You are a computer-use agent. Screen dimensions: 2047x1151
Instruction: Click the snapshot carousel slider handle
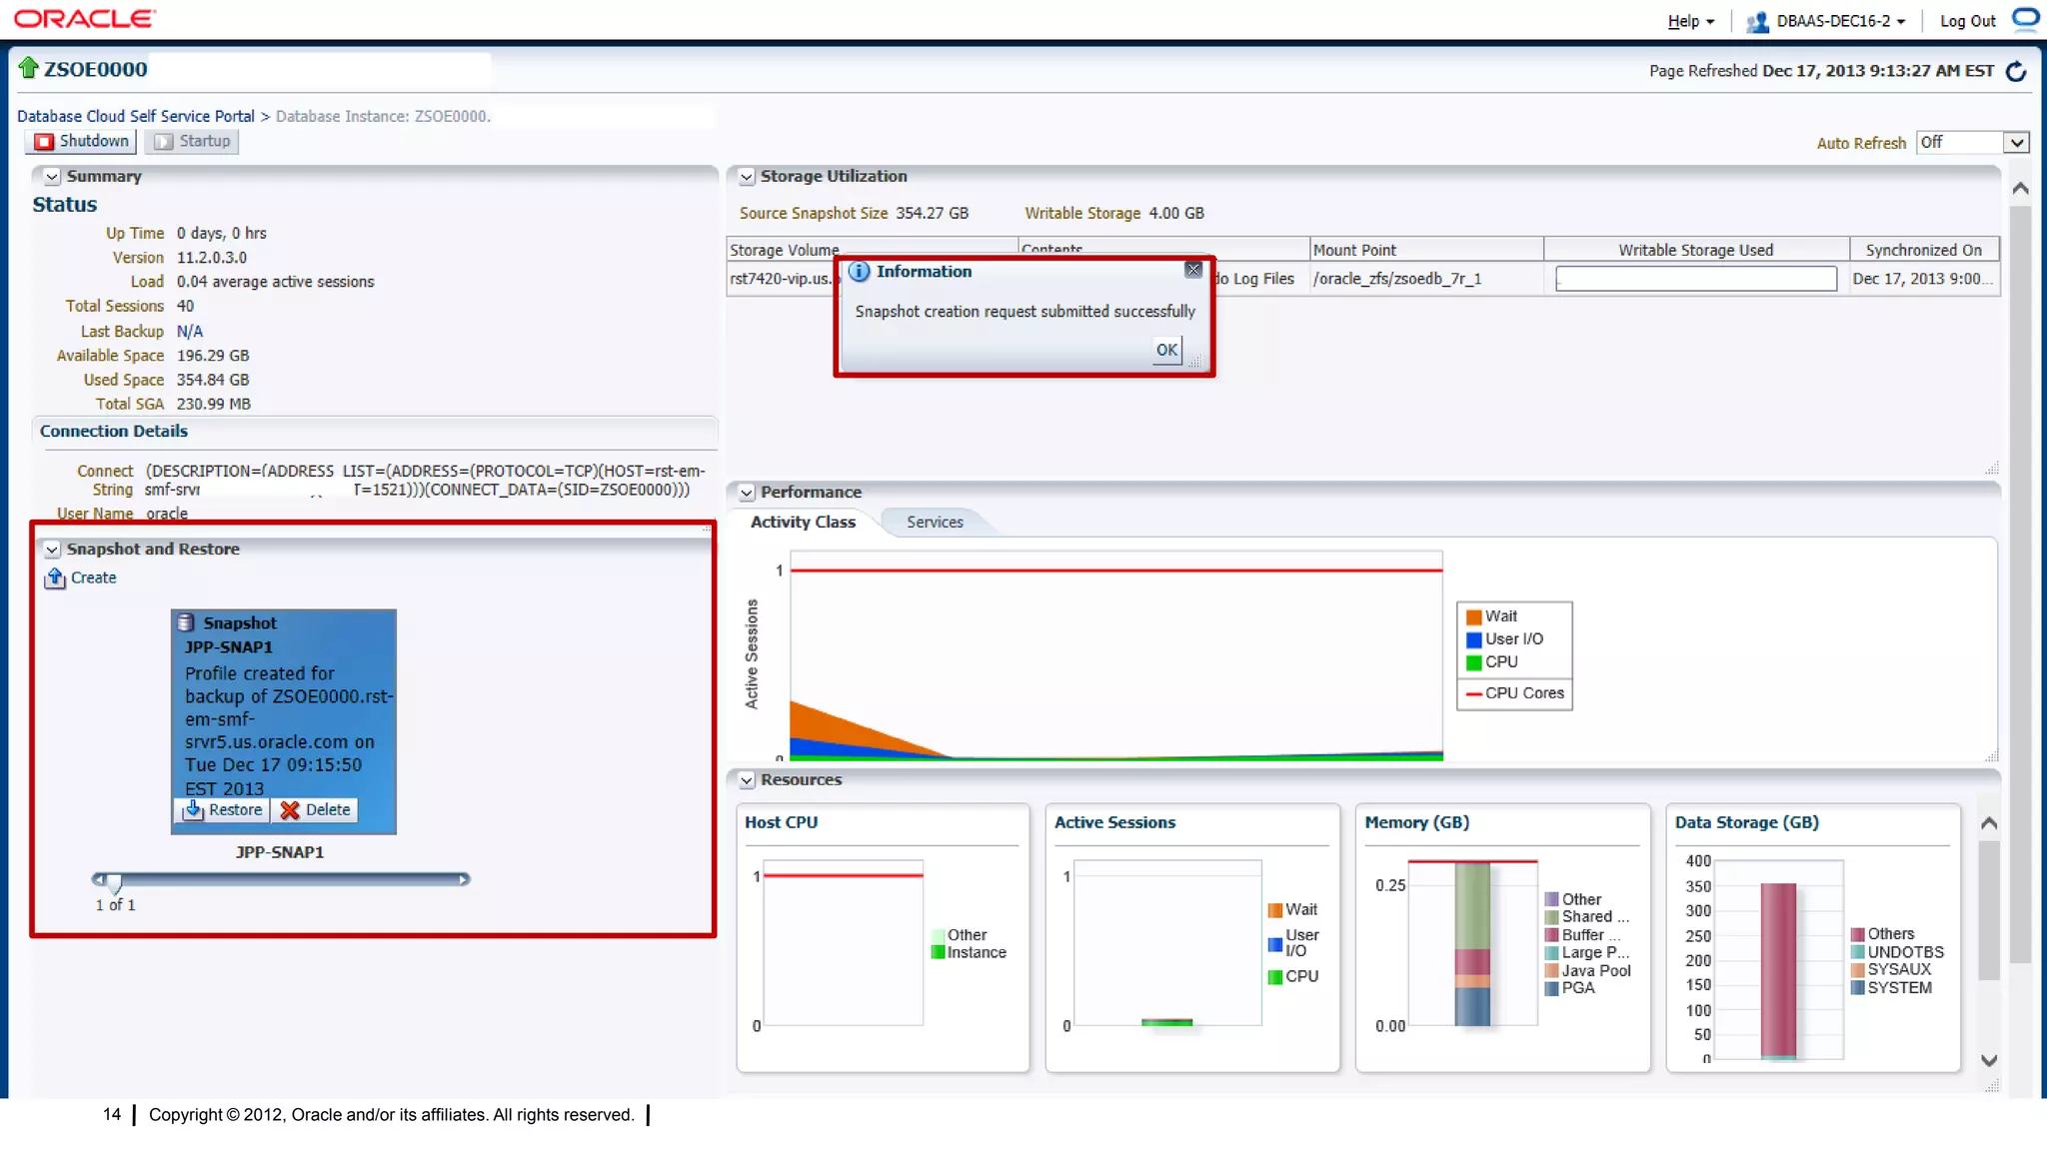click(x=114, y=882)
